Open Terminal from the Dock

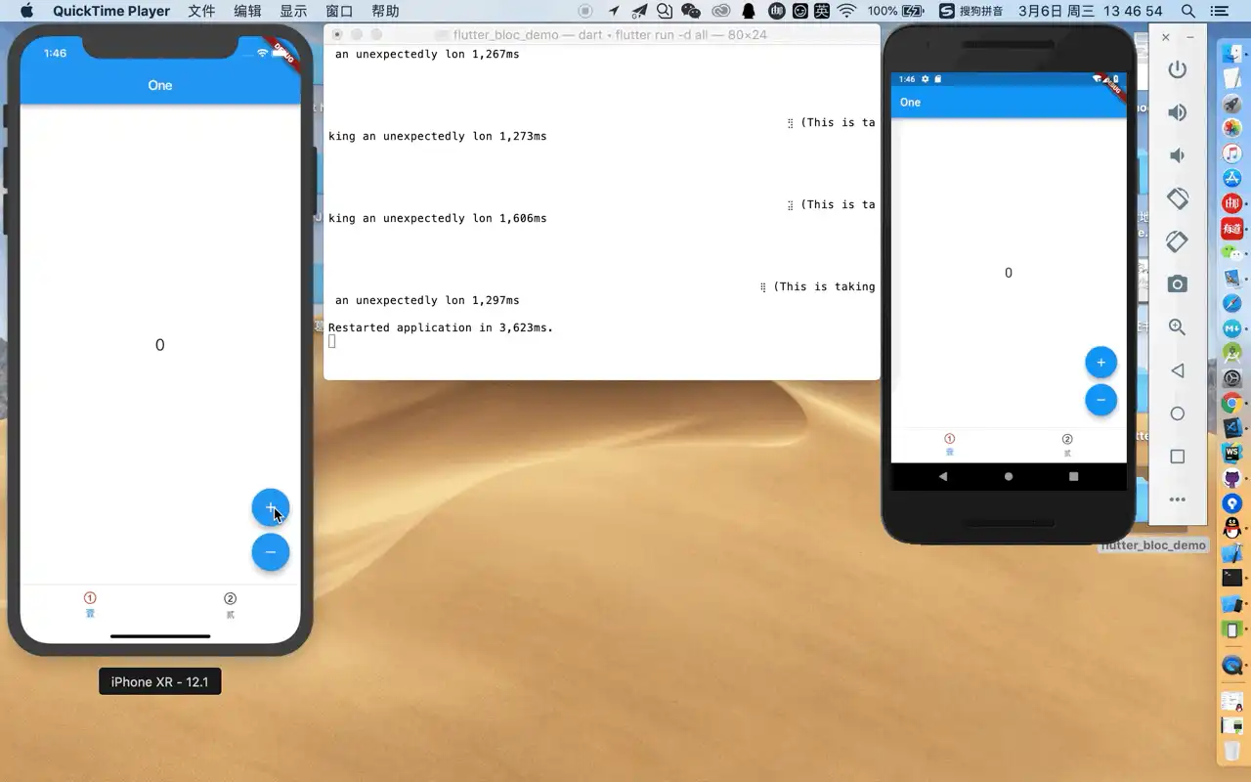click(x=1232, y=578)
